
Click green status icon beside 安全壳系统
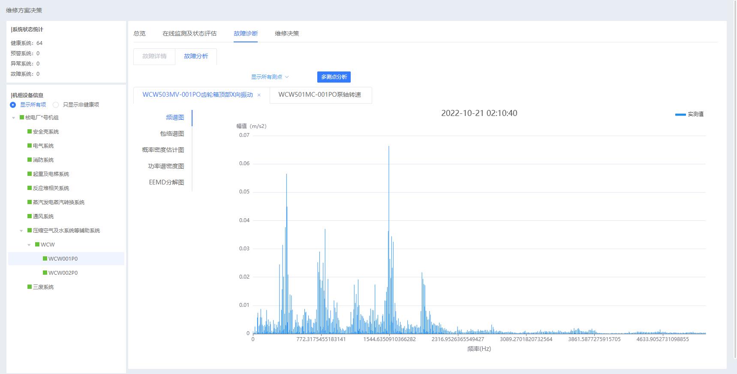(30, 132)
